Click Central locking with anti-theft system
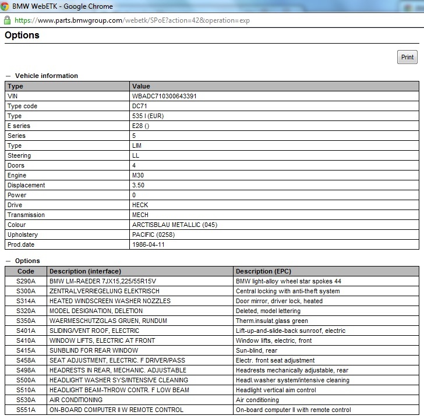This screenshot has height=419, width=424. pos(288,291)
